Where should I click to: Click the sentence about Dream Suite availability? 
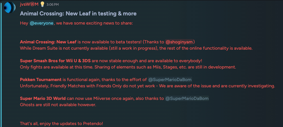tap(136, 48)
